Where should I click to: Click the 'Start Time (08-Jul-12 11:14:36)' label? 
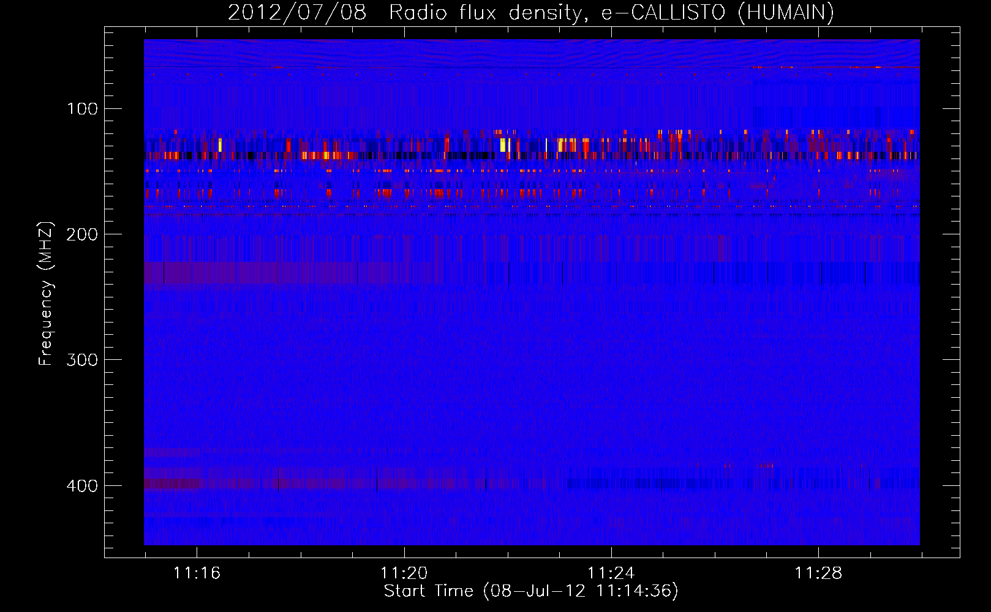point(531,591)
